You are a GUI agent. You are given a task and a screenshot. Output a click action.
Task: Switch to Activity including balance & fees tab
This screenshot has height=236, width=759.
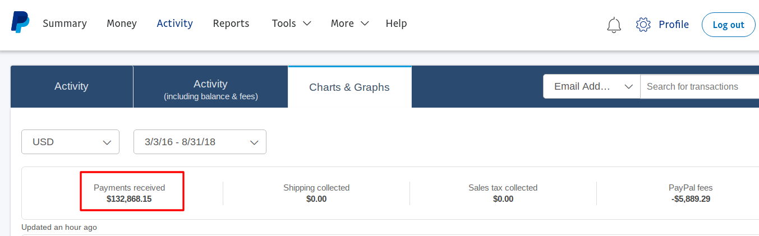[x=210, y=89]
